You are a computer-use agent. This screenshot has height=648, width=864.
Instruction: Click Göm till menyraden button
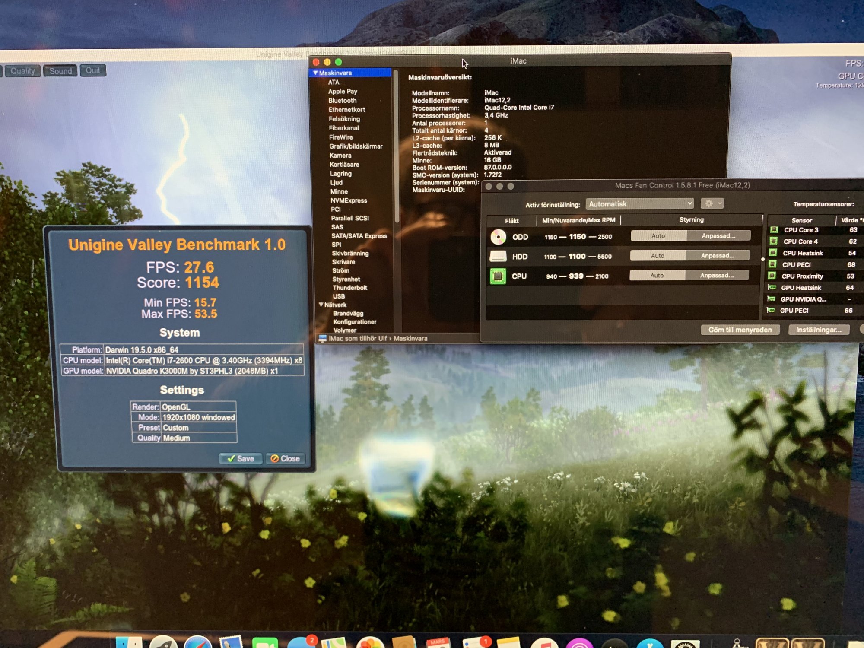pyautogui.click(x=740, y=330)
